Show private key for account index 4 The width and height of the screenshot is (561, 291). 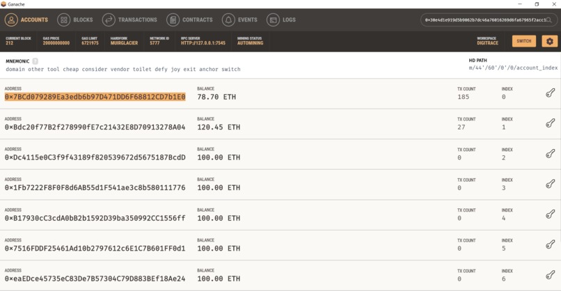[x=551, y=214]
